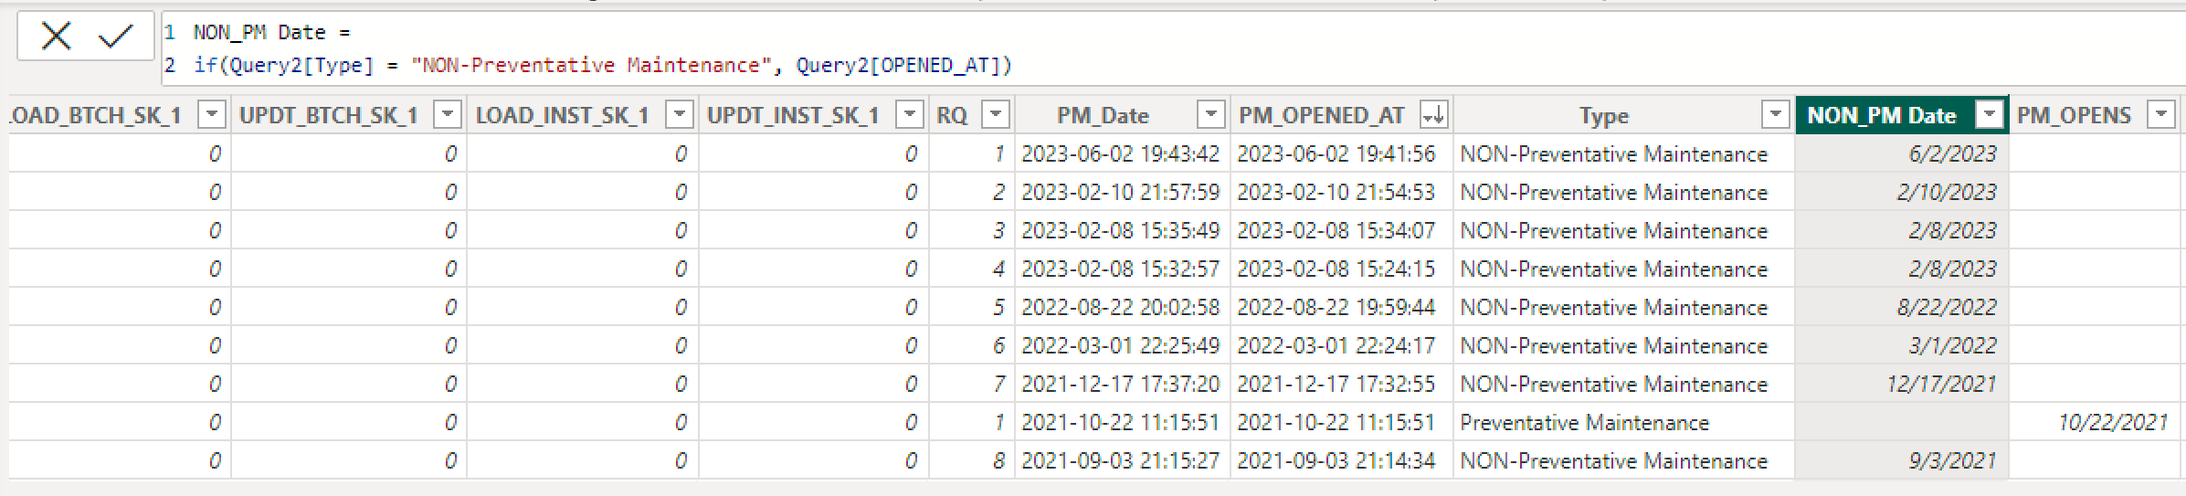Click RQ cell with value 7
Viewport: 2186px width, 496px height.
tap(972, 385)
